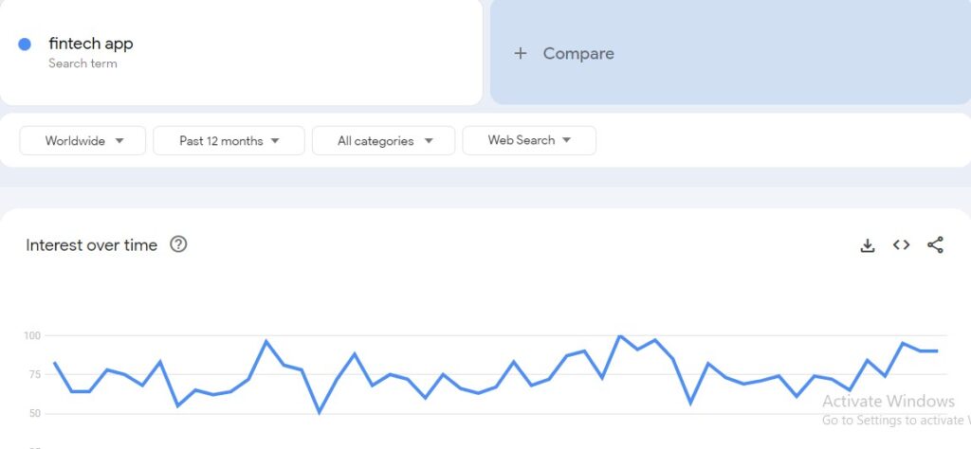Click the chart's lowest dip near 50
The height and width of the screenshot is (449, 971).
coord(320,412)
